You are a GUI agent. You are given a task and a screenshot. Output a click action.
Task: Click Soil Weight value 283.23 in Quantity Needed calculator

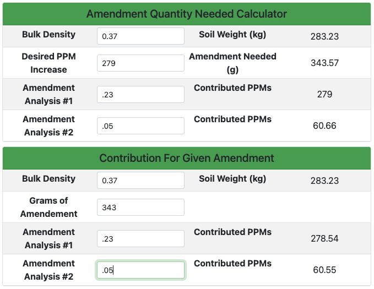tap(324, 37)
